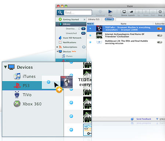Click the zoomed Devices monitor icon

click(x=11, y=67)
